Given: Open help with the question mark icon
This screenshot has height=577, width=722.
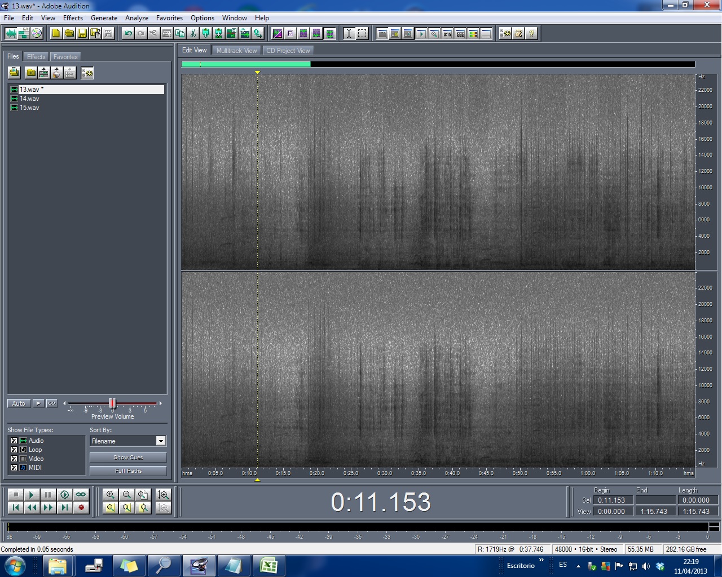Looking at the screenshot, I should tap(531, 33).
